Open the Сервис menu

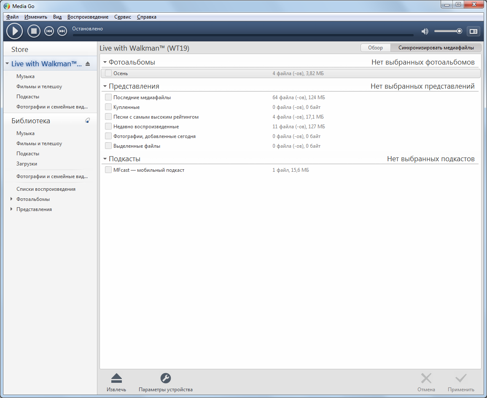coord(123,17)
